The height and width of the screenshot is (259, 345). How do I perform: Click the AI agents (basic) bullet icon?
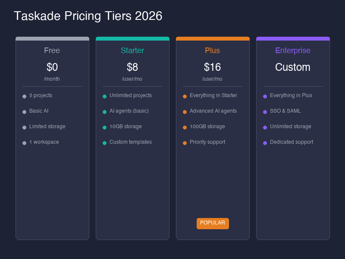point(104,111)
